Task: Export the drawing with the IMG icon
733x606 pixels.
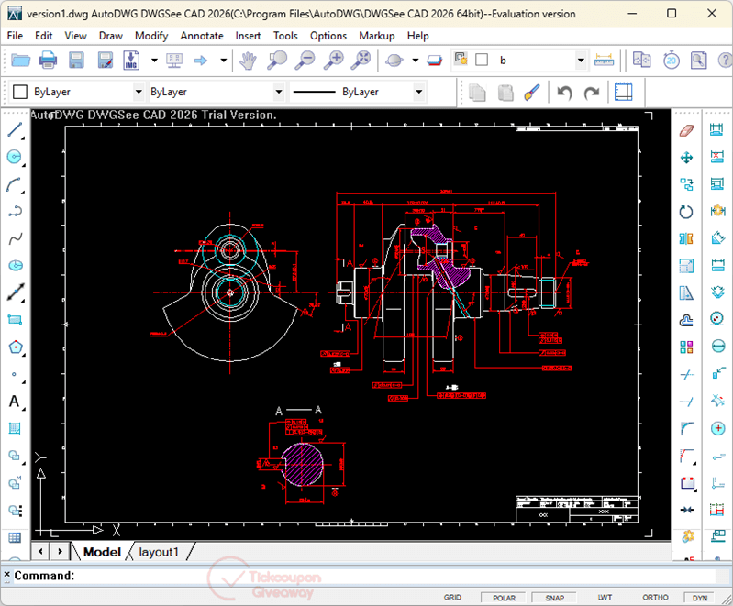Action: tap(131, 61)
